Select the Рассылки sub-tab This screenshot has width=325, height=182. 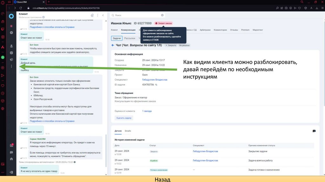coord(129,38)
